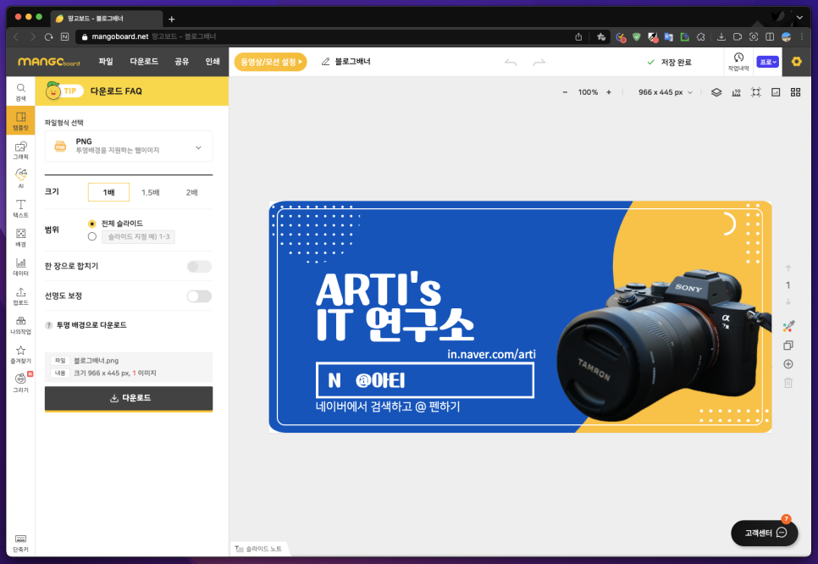Select the 텍스트 text tool icon
The image size is (818, 564).
point(21,208)
